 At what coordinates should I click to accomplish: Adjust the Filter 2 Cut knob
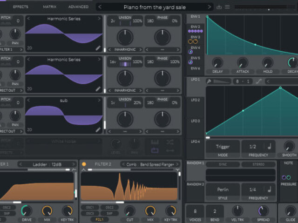click(130, 210)
